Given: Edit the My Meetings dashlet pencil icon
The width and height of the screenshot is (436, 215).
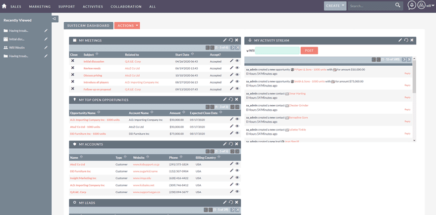Looking at the screenshot, I should tap(224, 40).
